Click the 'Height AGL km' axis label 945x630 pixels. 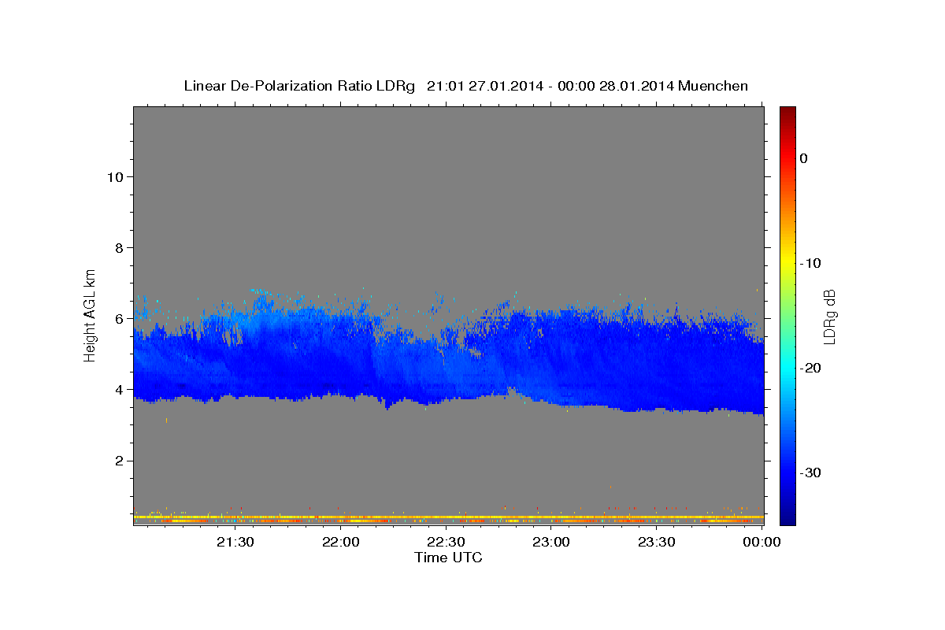tap(91, 315)
